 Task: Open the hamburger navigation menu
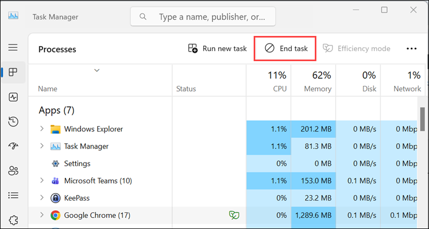(13, 47)
